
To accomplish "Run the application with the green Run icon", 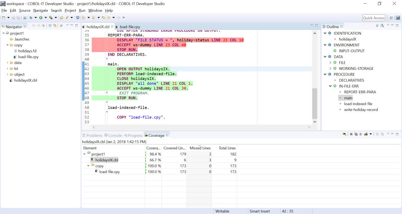I will click(x=41, y=17).
